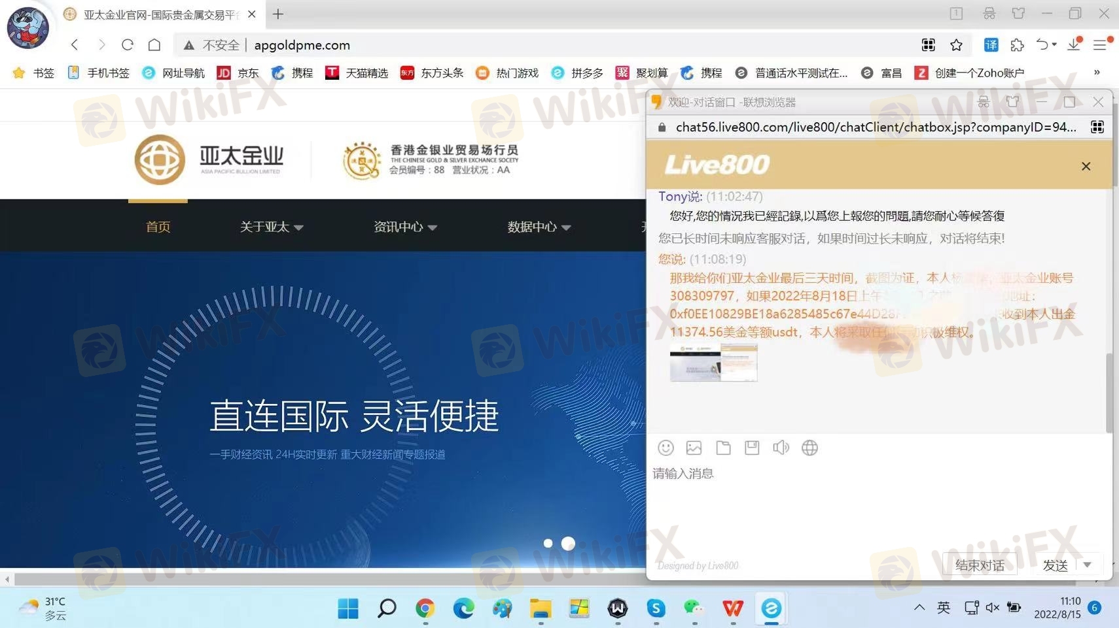
Task: Open the 创建一个Zoho账户 bookmark
Action: (x=969, y=73)
